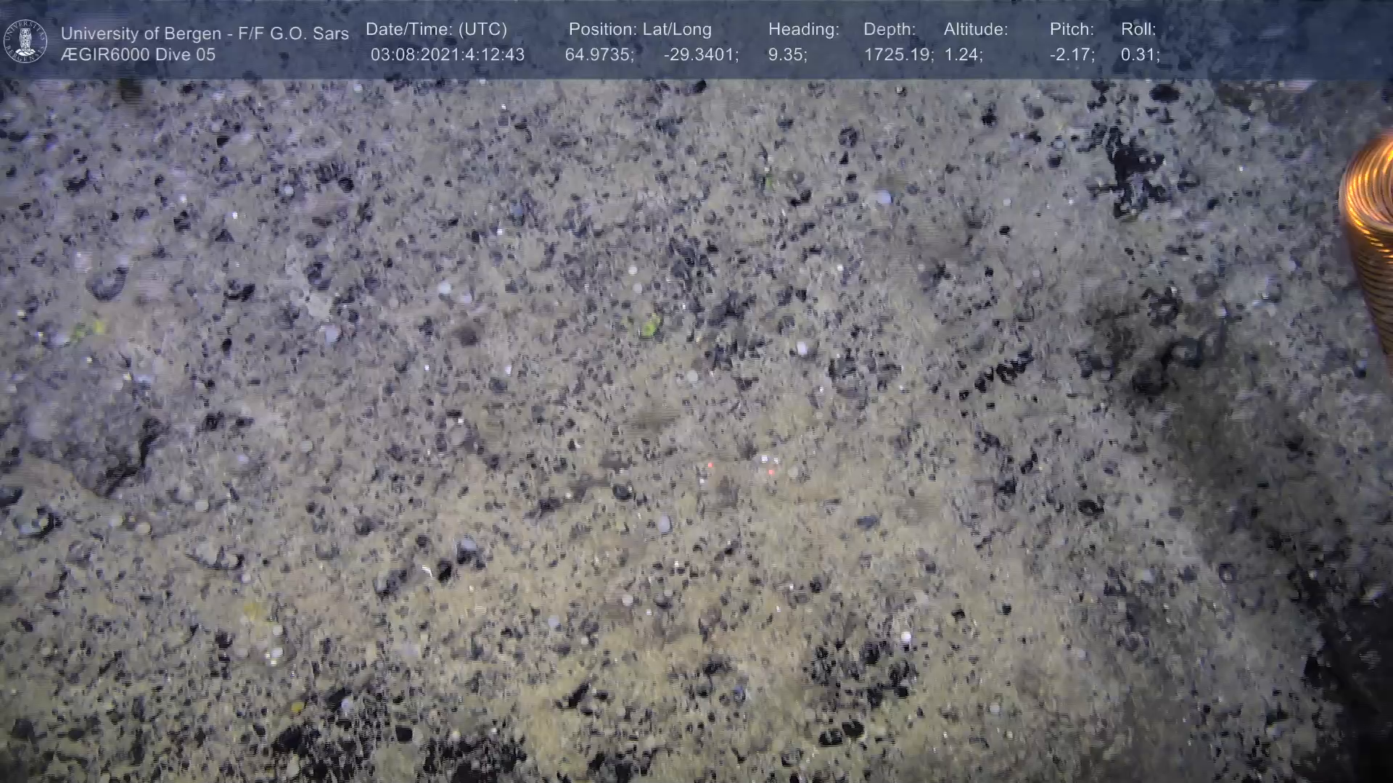Click the Position Lat/Long label
This screenshot has height=783, width=1393.
(x=639, y=30)
